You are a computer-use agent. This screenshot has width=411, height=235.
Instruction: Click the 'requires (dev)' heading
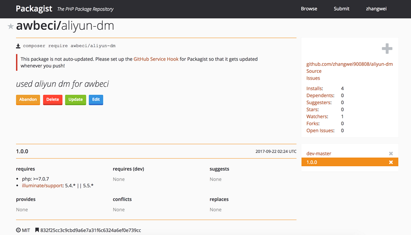pyautogui.click(x=128, y=169)
